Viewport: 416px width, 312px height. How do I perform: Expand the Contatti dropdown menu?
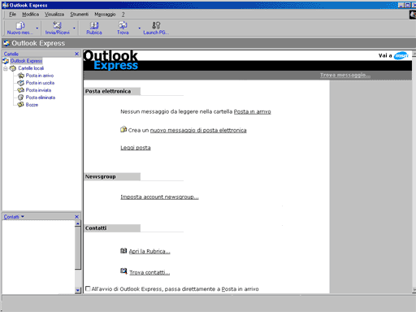tap(23, 216)
